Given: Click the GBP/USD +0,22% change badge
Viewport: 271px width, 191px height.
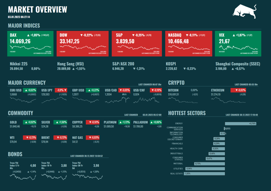Looking at the screenshot, I should point(93,90).
